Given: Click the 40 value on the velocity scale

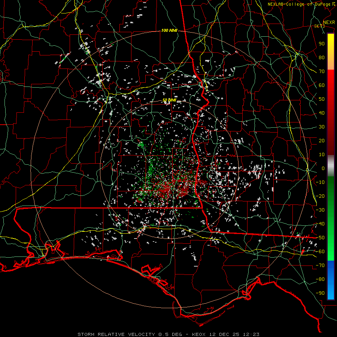Looking at the screenshot, I should click(322, 113).
